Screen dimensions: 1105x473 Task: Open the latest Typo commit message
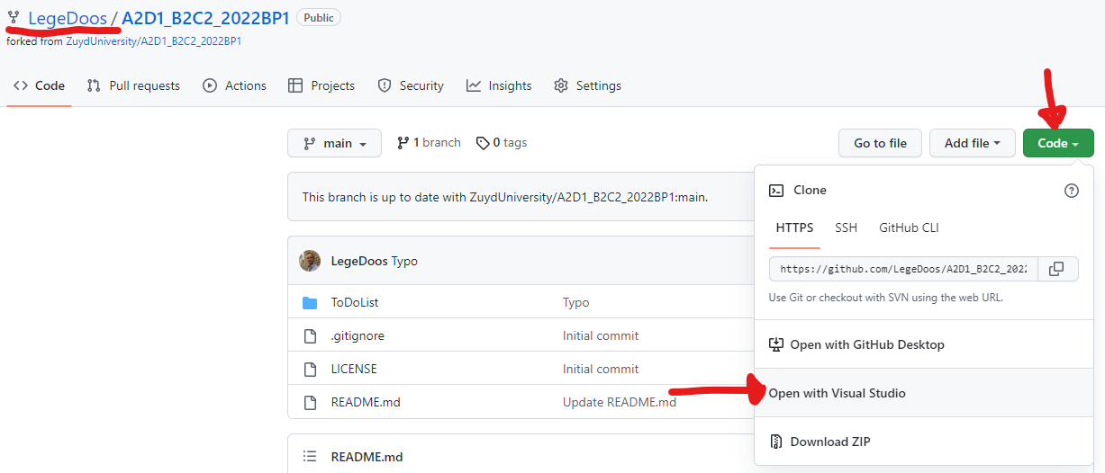(404, 261)
